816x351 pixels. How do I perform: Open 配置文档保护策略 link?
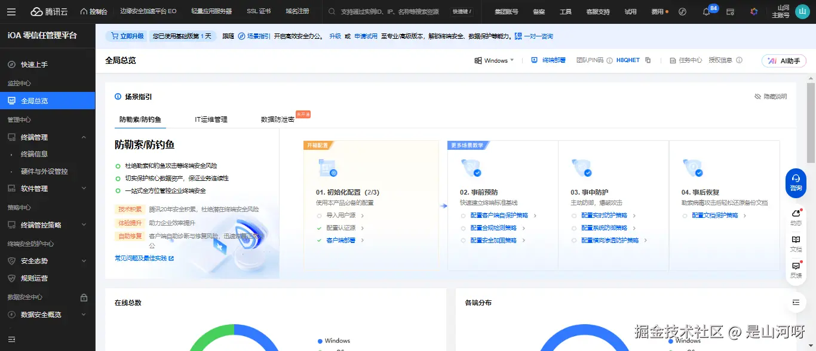(x=715, y=215)
